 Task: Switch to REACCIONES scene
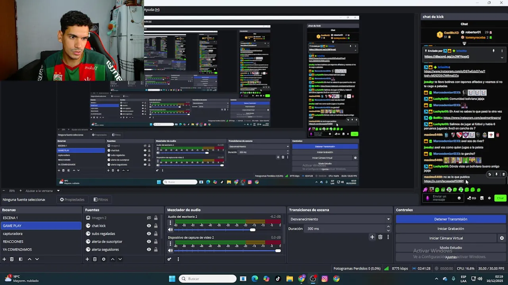41,241
